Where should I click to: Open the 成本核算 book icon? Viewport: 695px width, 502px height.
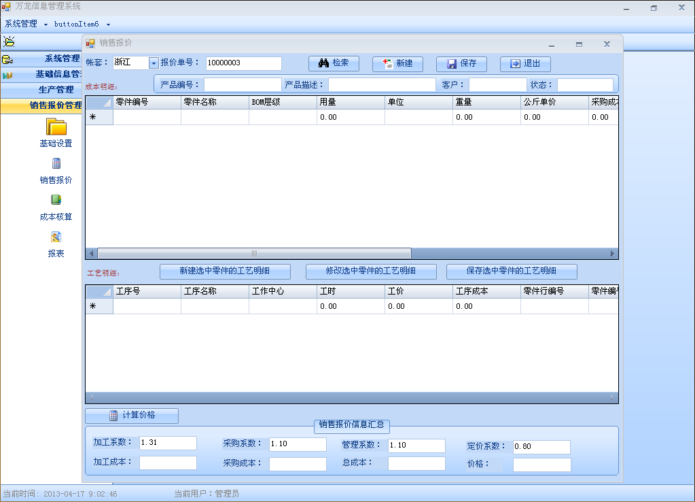tap(56, 200)
